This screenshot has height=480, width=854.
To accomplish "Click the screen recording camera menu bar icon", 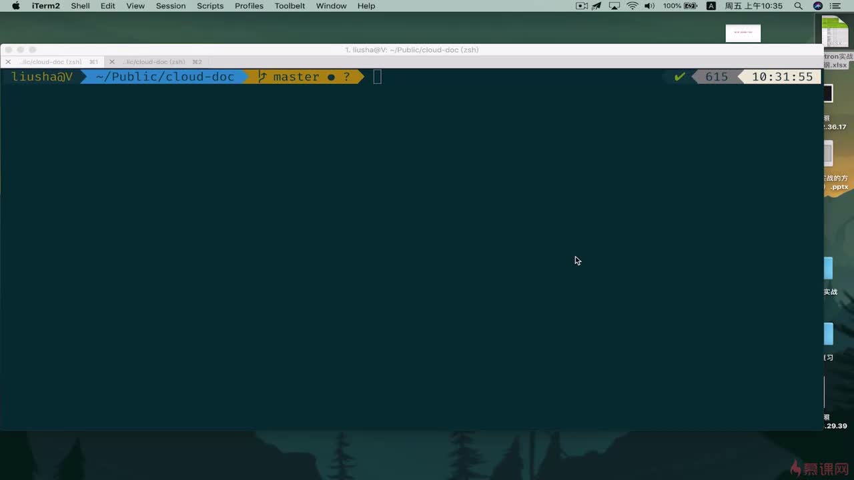I will click(x=582, y=6).
